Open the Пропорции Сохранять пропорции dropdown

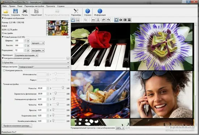coord(26,55)
